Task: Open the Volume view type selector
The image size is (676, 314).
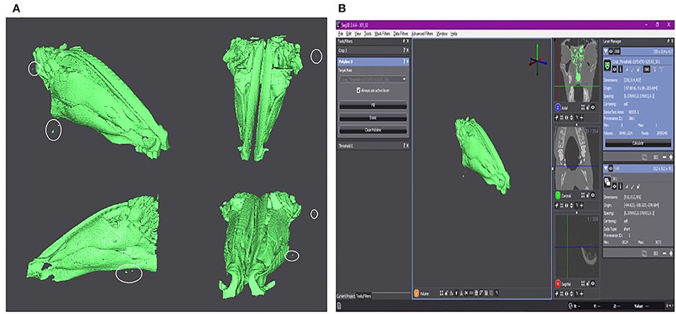Action: [417, 293]
